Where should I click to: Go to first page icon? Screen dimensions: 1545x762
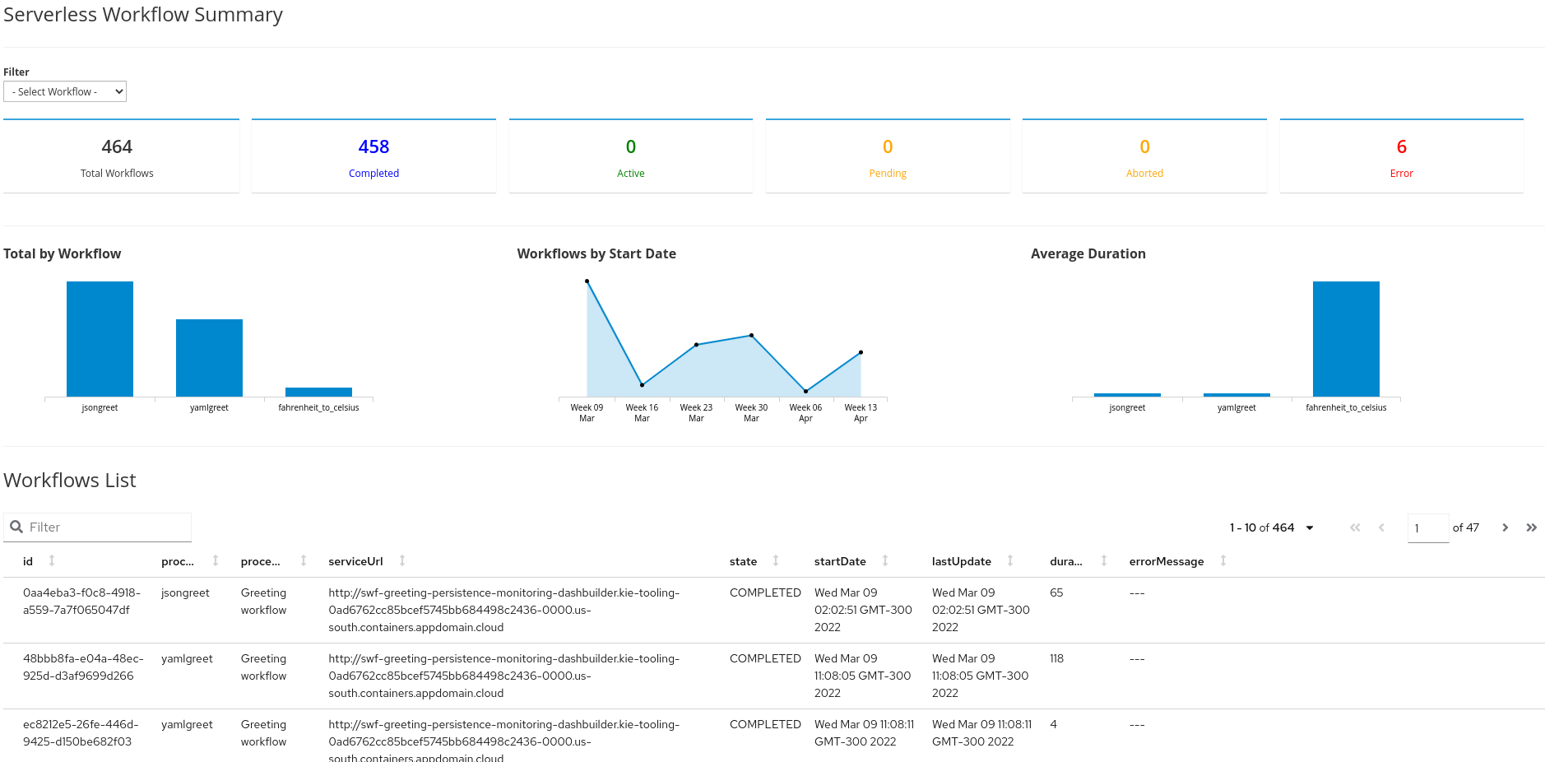coord(1355,527)
